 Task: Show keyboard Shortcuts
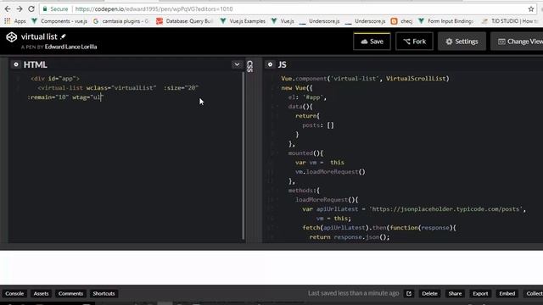point(104,294)
